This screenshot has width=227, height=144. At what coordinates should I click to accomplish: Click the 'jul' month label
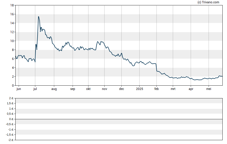pos(35,89)
